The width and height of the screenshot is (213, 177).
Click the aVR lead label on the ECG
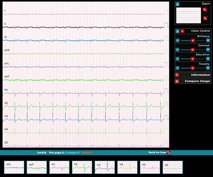tap(7, 50)
